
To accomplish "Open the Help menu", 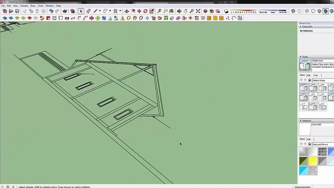I will (58, 6).
